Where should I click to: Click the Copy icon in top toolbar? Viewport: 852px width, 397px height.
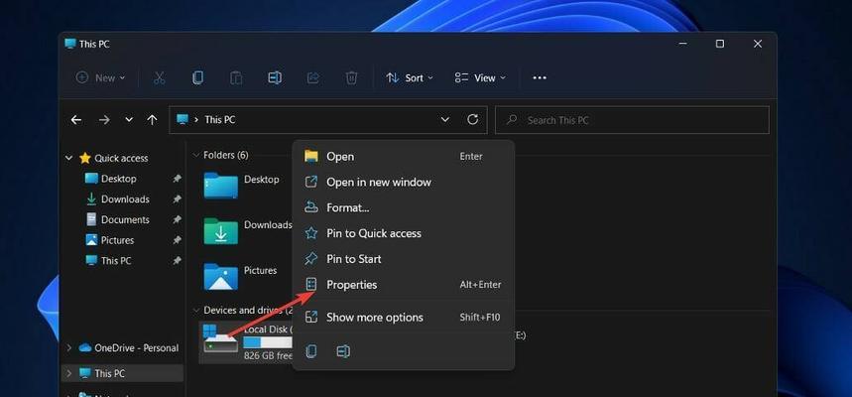197,77
